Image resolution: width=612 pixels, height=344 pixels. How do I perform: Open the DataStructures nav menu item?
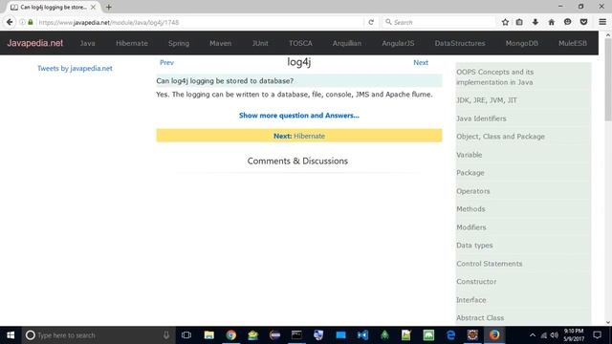click(460, 43)
